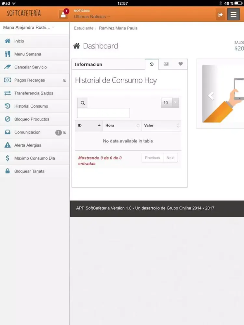Screen dimensions: 244x325
Task: Click the Bloquear Tarjeta lock icon
Action: [x=7, y=171]
